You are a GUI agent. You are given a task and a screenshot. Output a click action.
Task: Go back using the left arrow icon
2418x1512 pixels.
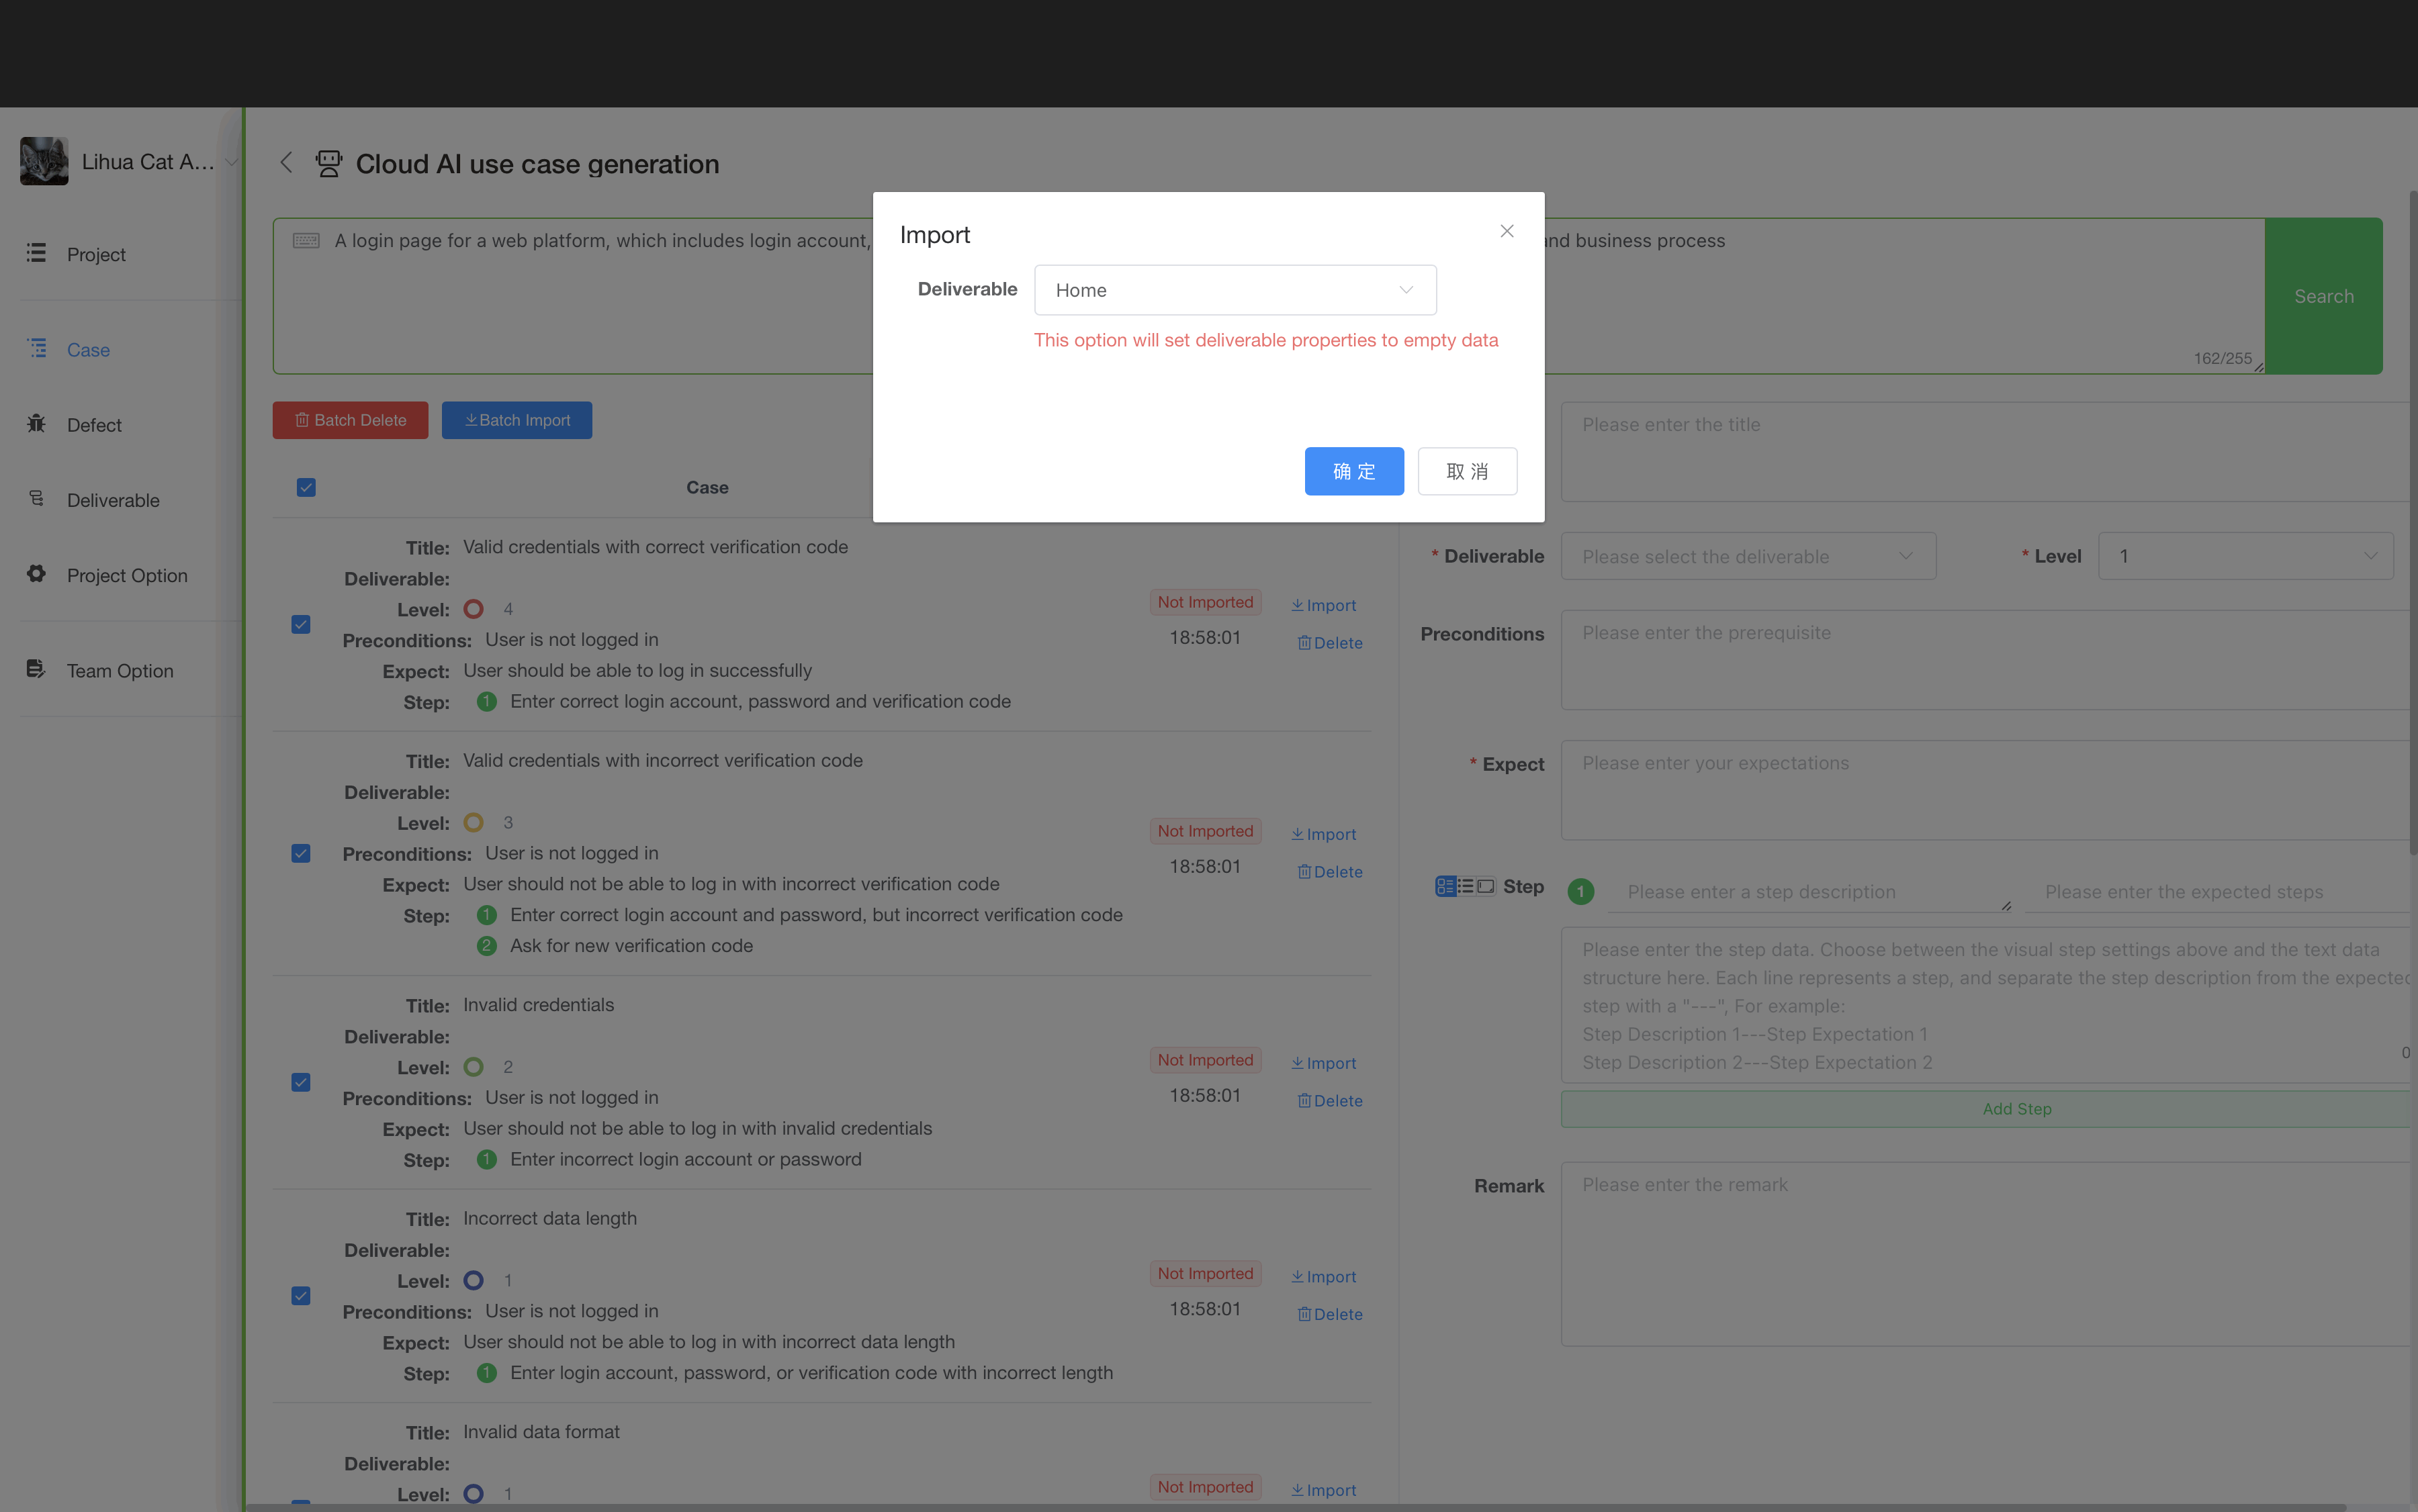point(286,162)
